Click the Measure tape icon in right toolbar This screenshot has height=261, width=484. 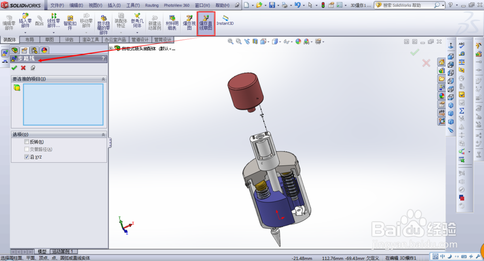point(461,54)
